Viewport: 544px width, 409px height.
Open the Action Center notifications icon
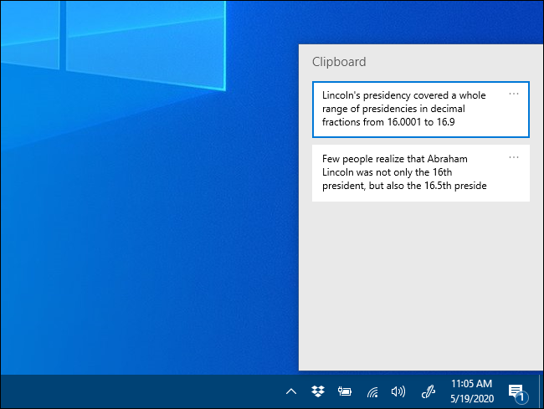click(517, 393)
